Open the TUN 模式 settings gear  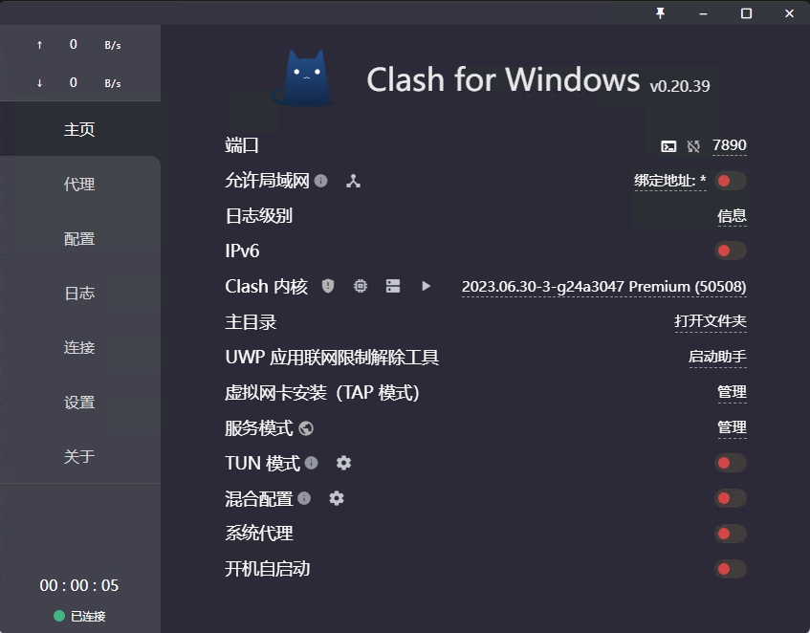pyautogui.click(x=343, y=463)
